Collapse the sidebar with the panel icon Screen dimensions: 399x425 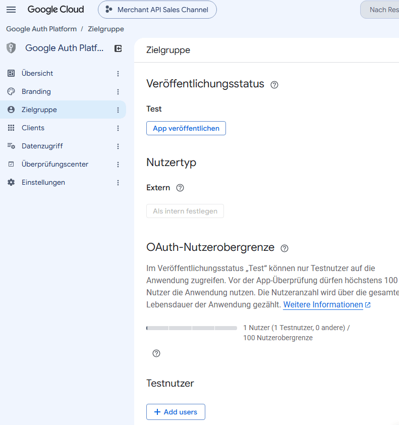pyautogui.click(x=118, y=48)
